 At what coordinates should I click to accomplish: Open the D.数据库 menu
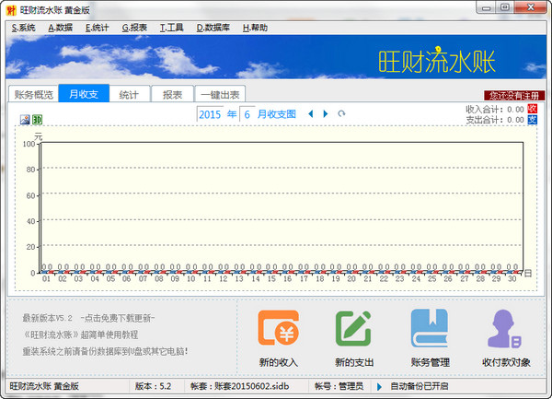(x=213, y=28)
